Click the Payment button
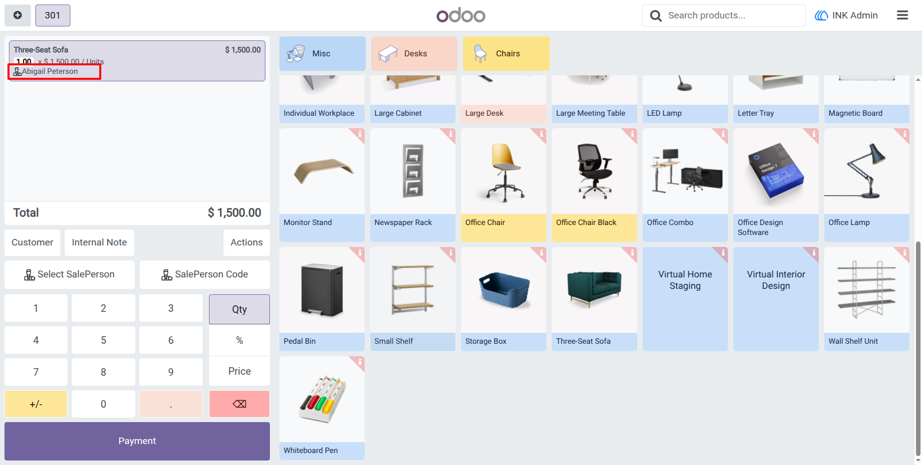The image size is (922, 465). pyautogui.click(x=137, y=441)
